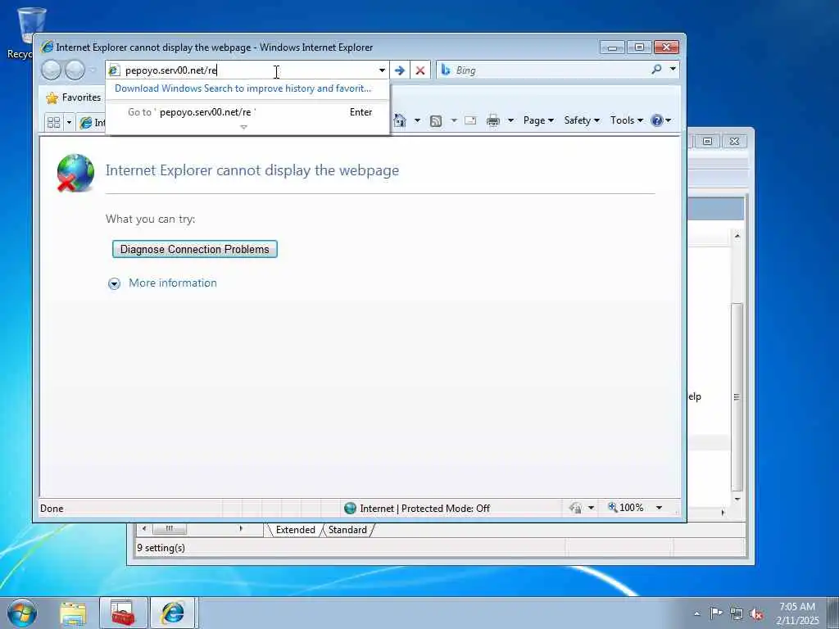Viewport: 839px width, 629px height.
Task: Click 'Internet | Protected Mode: Off' status text
Action: coord(425,508)
